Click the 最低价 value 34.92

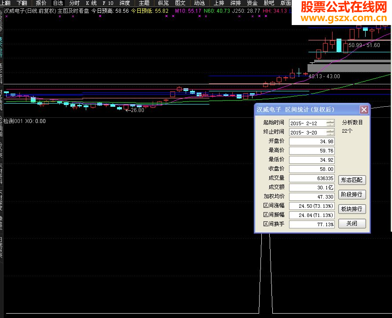(x=312, y=160)
